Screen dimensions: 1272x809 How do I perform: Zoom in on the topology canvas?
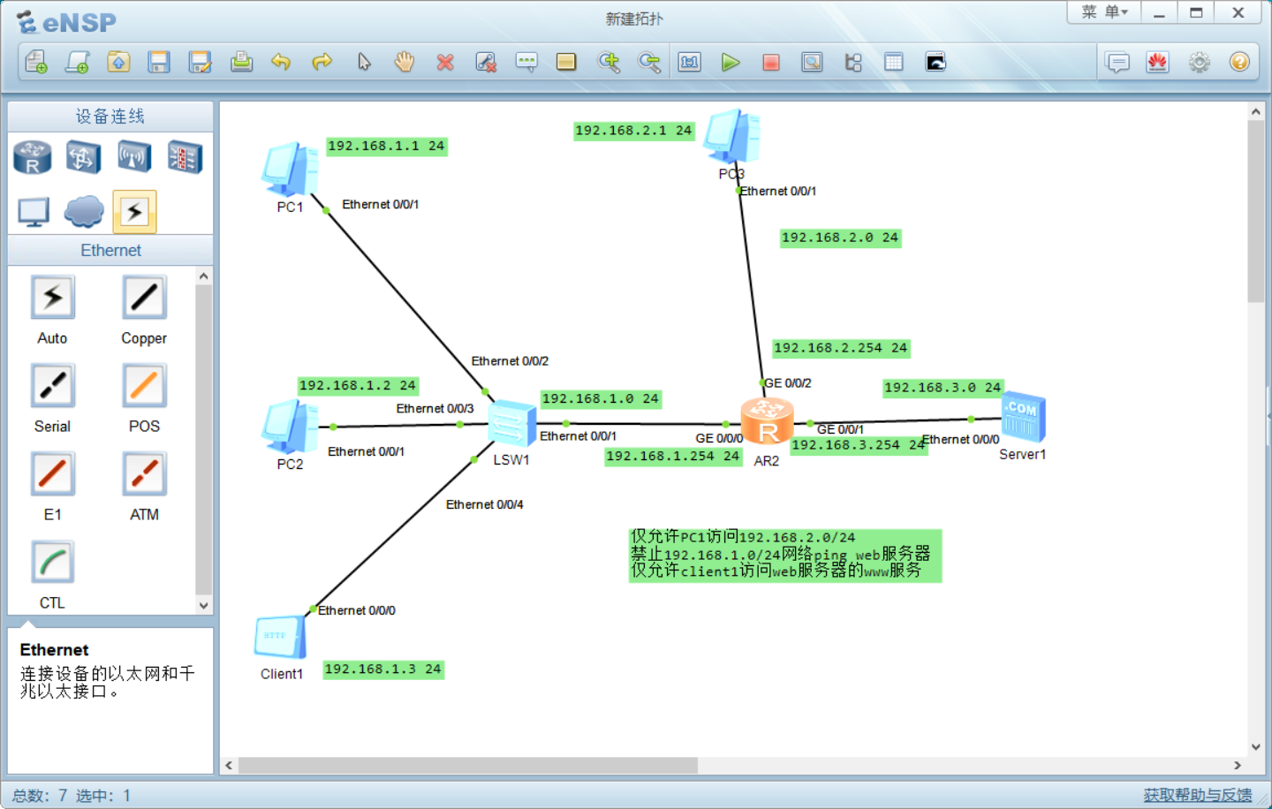tap(609, 62)
